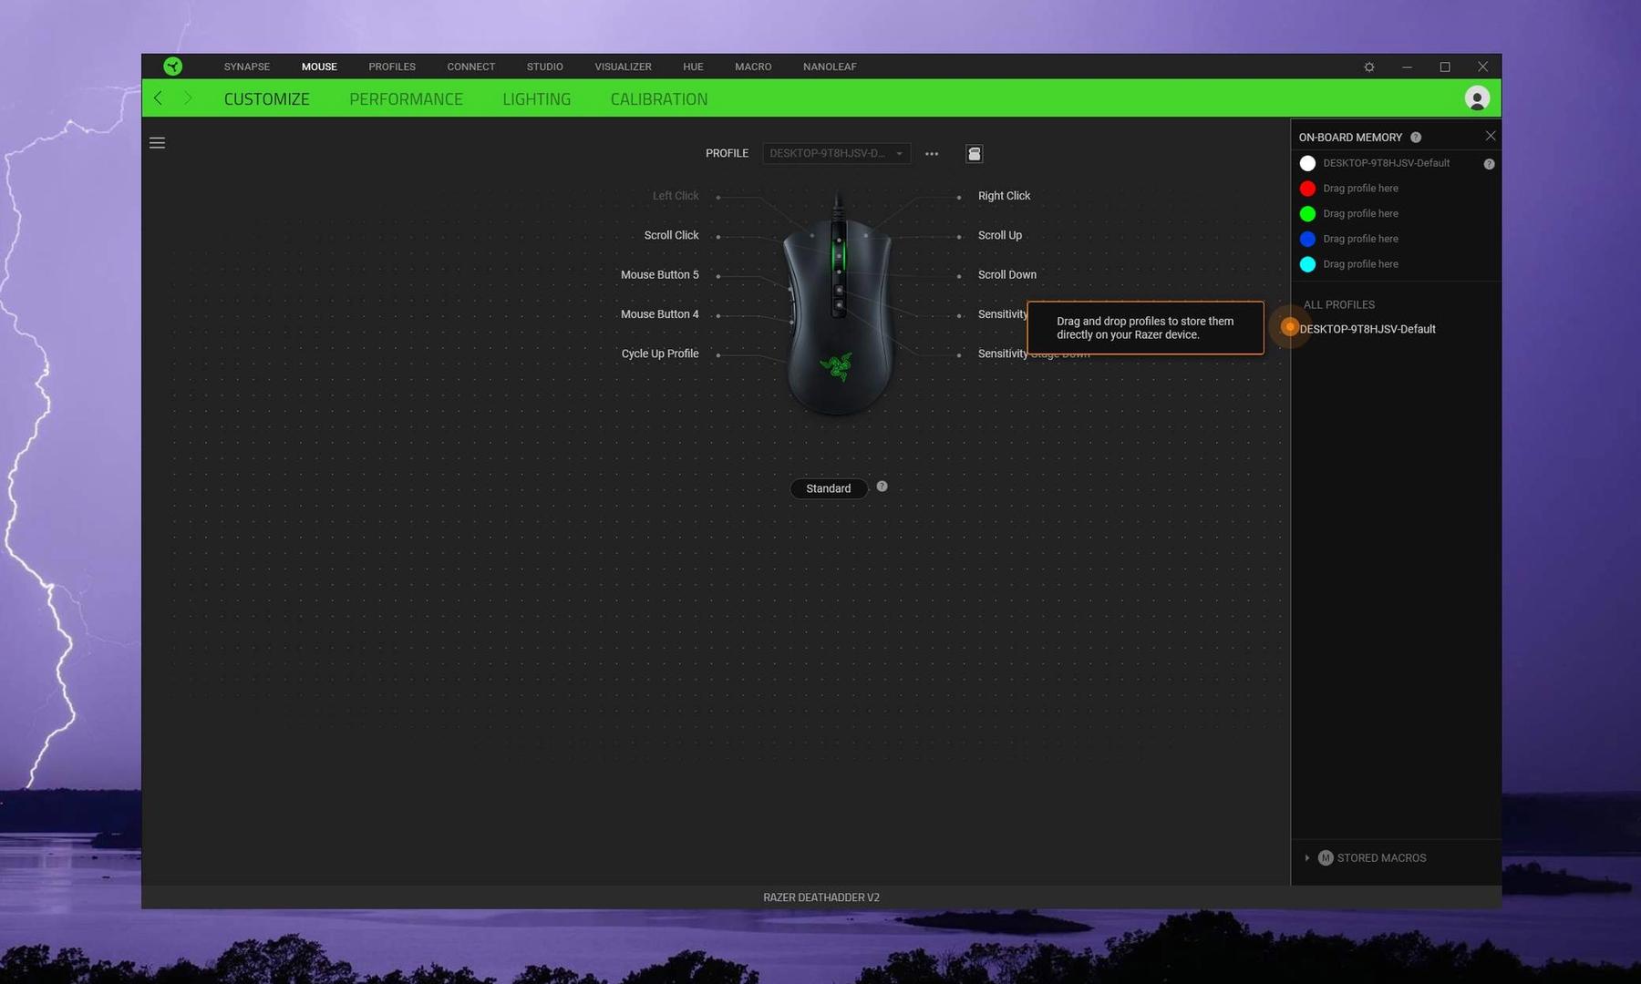Select the cyan memory slot swatch
The width and height of the screenshot is (1641, 984).
pos(1307,264)
